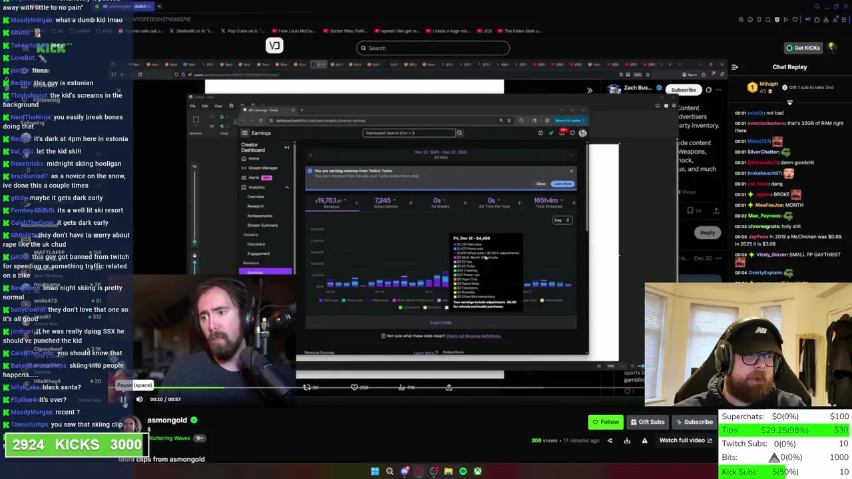Click Learn More on the Turbo banner
This screenshot has width=852, height=479.
tap(562, 184)
